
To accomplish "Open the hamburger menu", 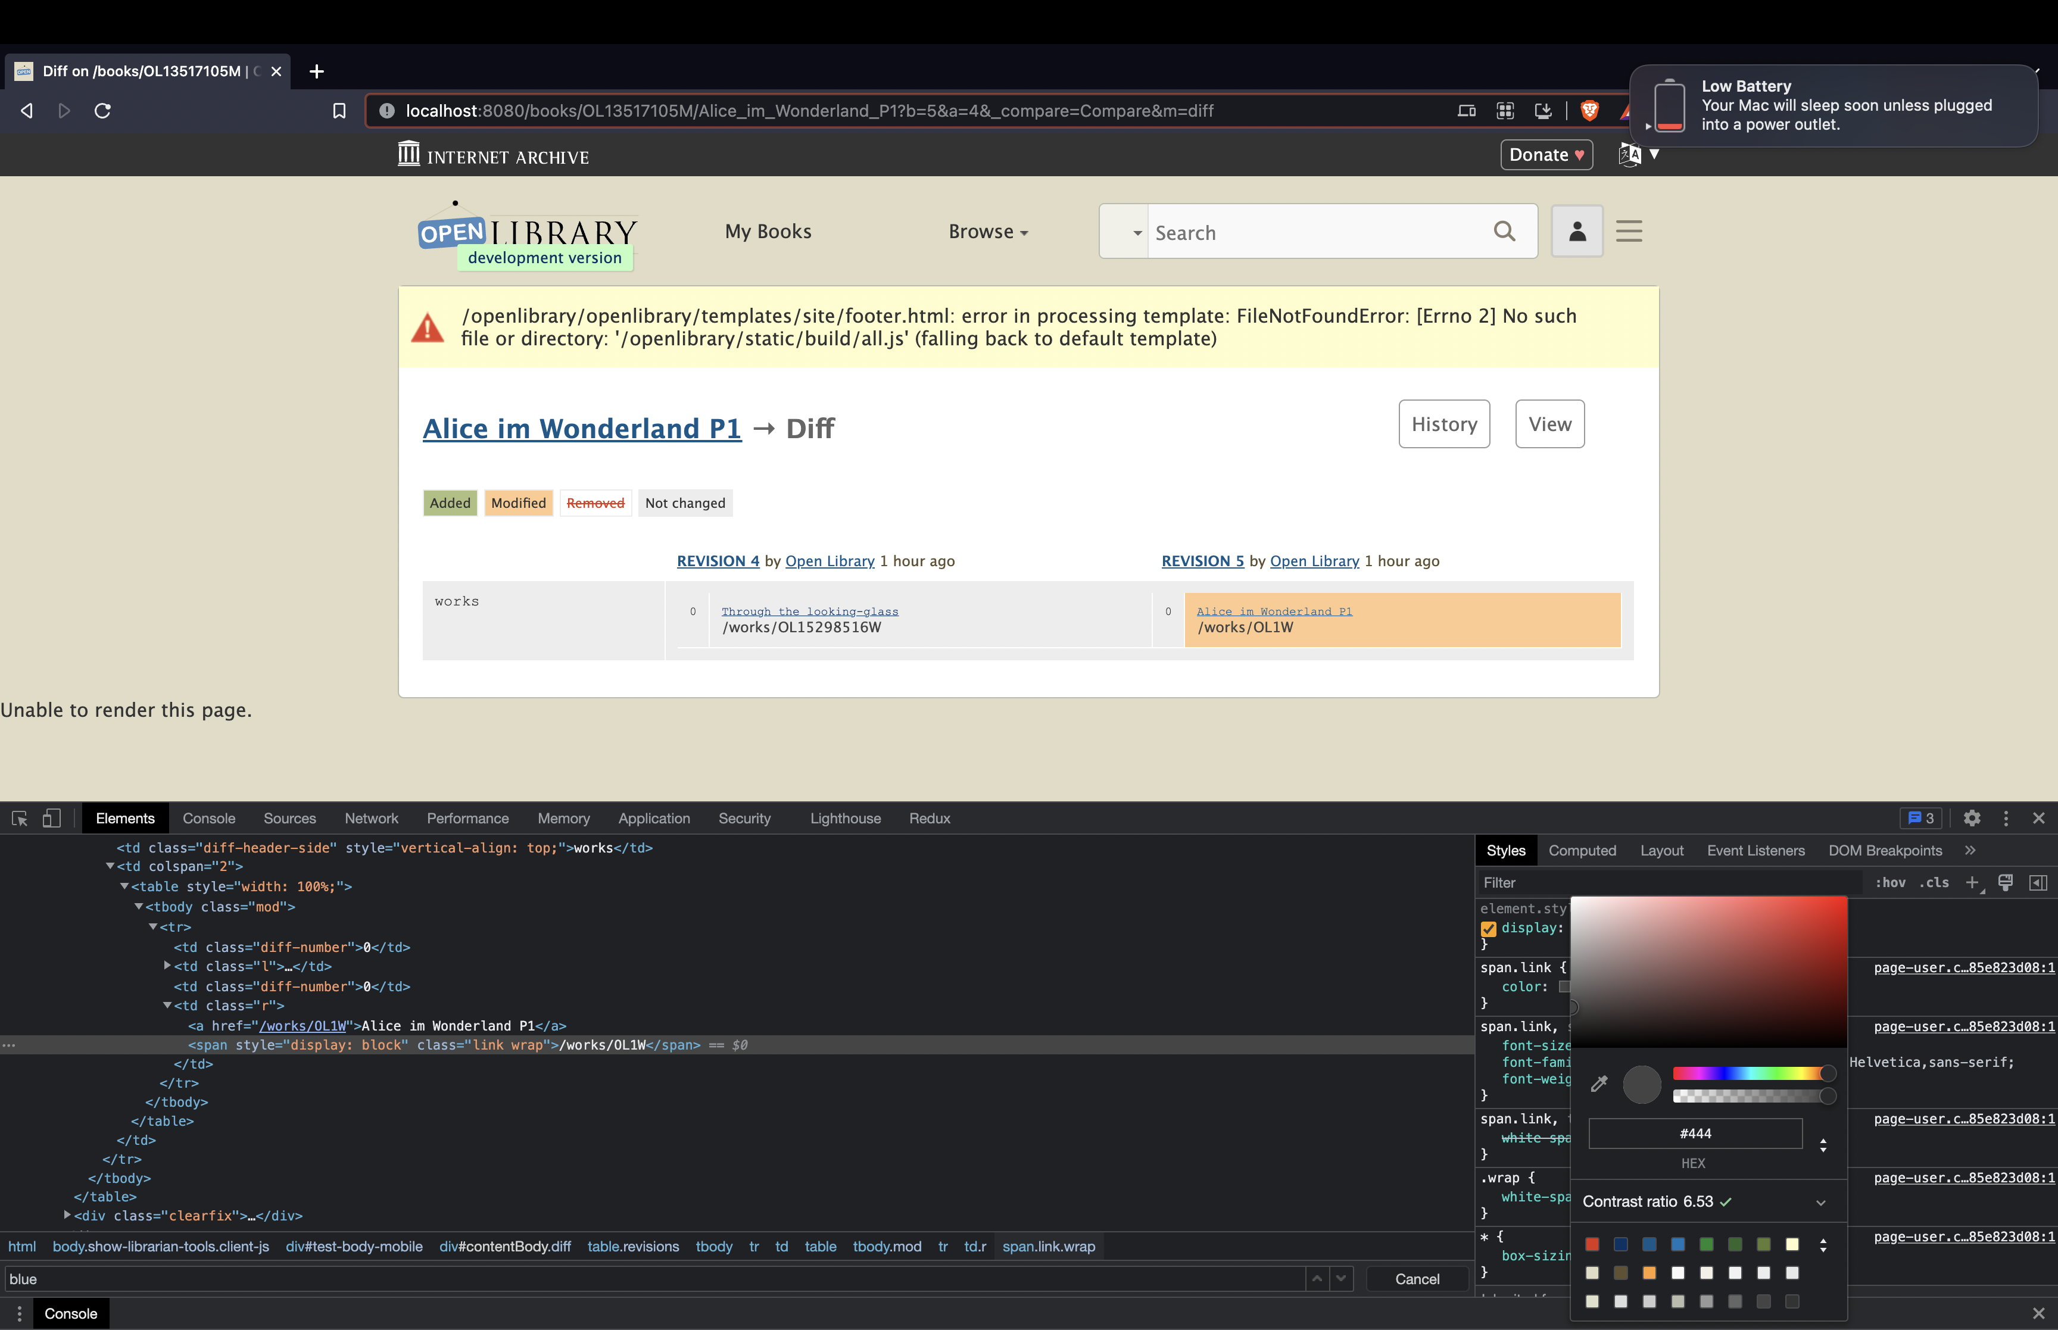I will (1629, 230).
